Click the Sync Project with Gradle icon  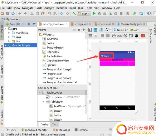(x=135, y=13)
